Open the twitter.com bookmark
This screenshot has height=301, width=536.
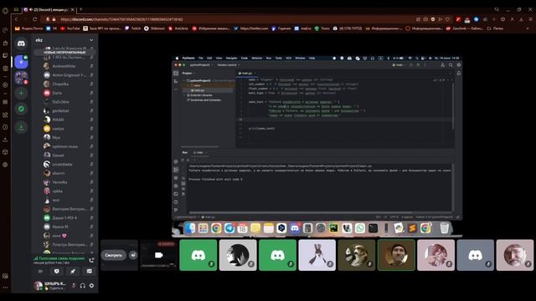tap(251, 28)
